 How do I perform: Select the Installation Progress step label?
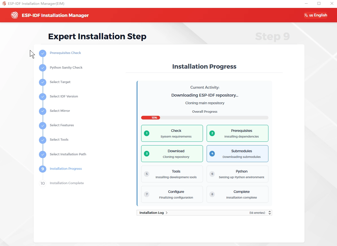click(66, 168)
